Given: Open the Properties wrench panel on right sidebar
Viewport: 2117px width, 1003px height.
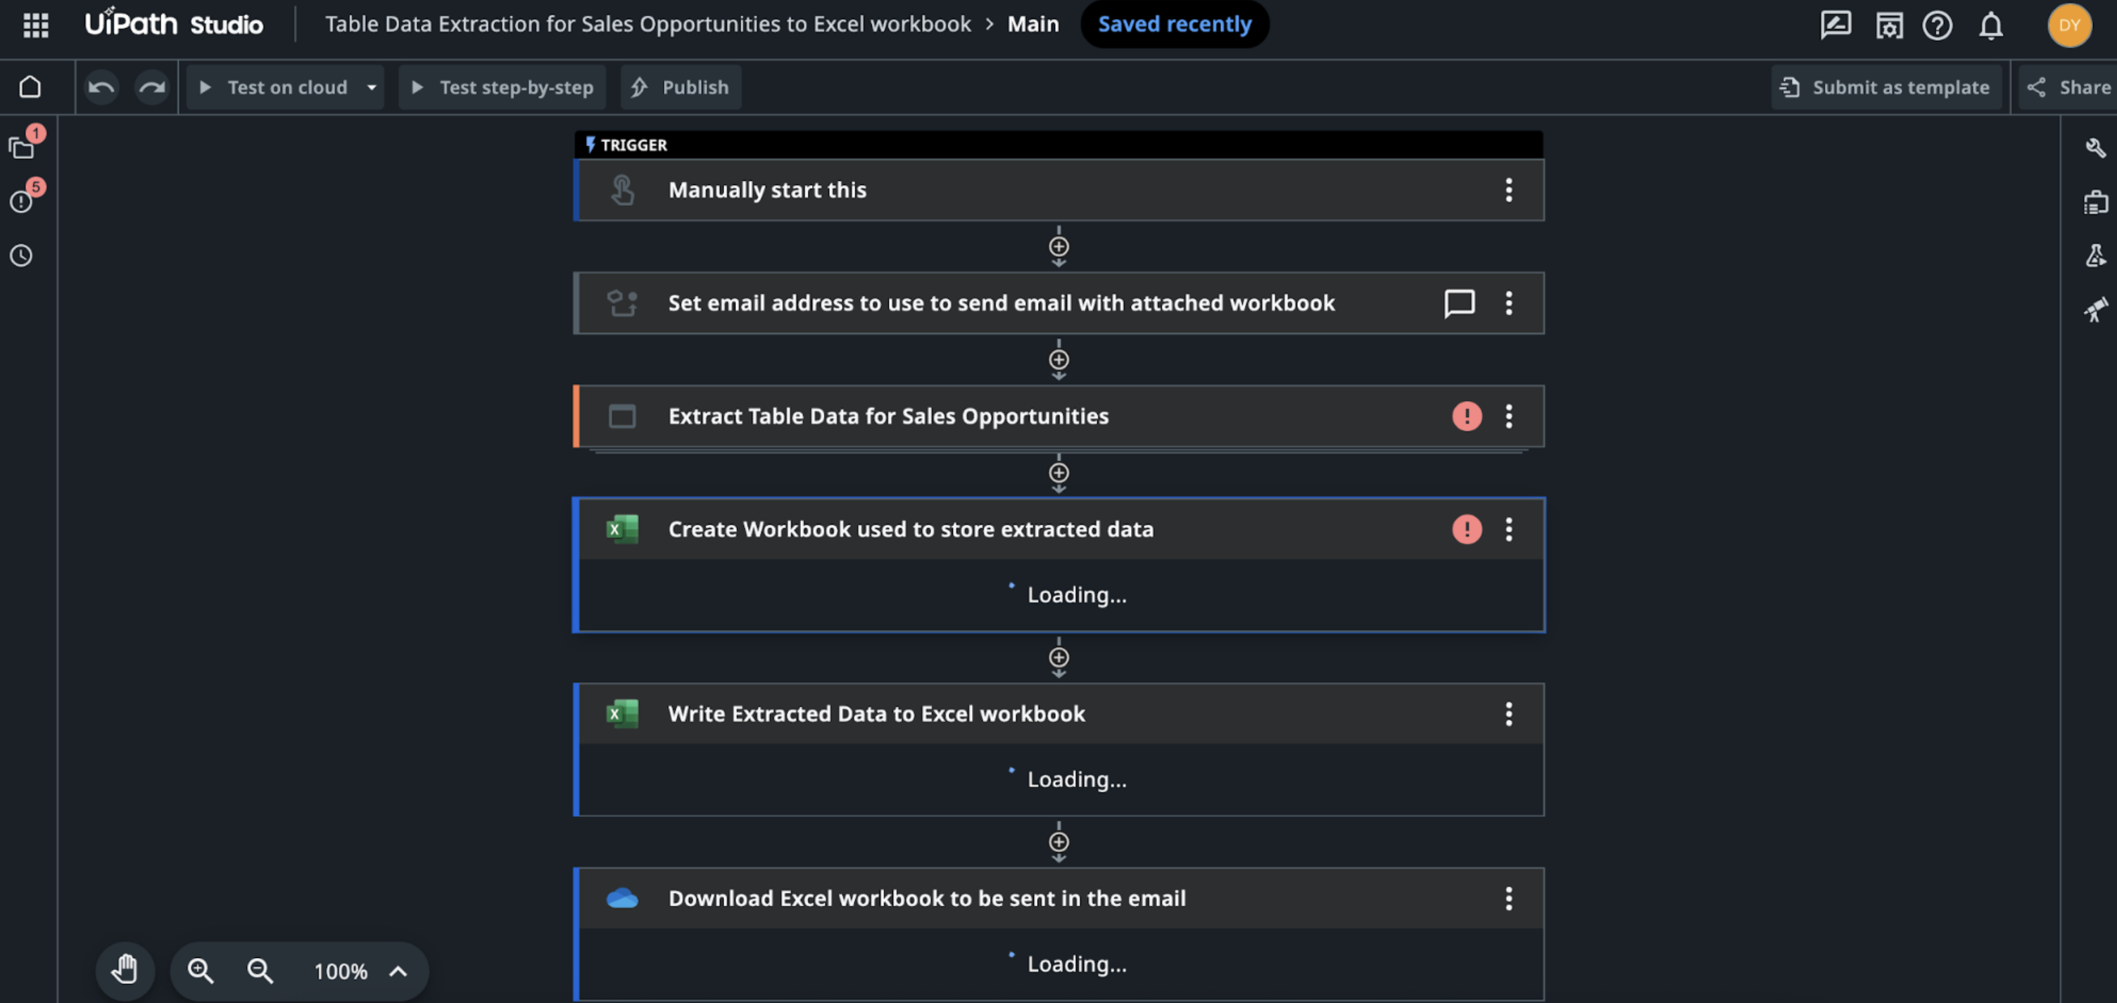Looking at the screenshot, I should tap(2096, 148).
